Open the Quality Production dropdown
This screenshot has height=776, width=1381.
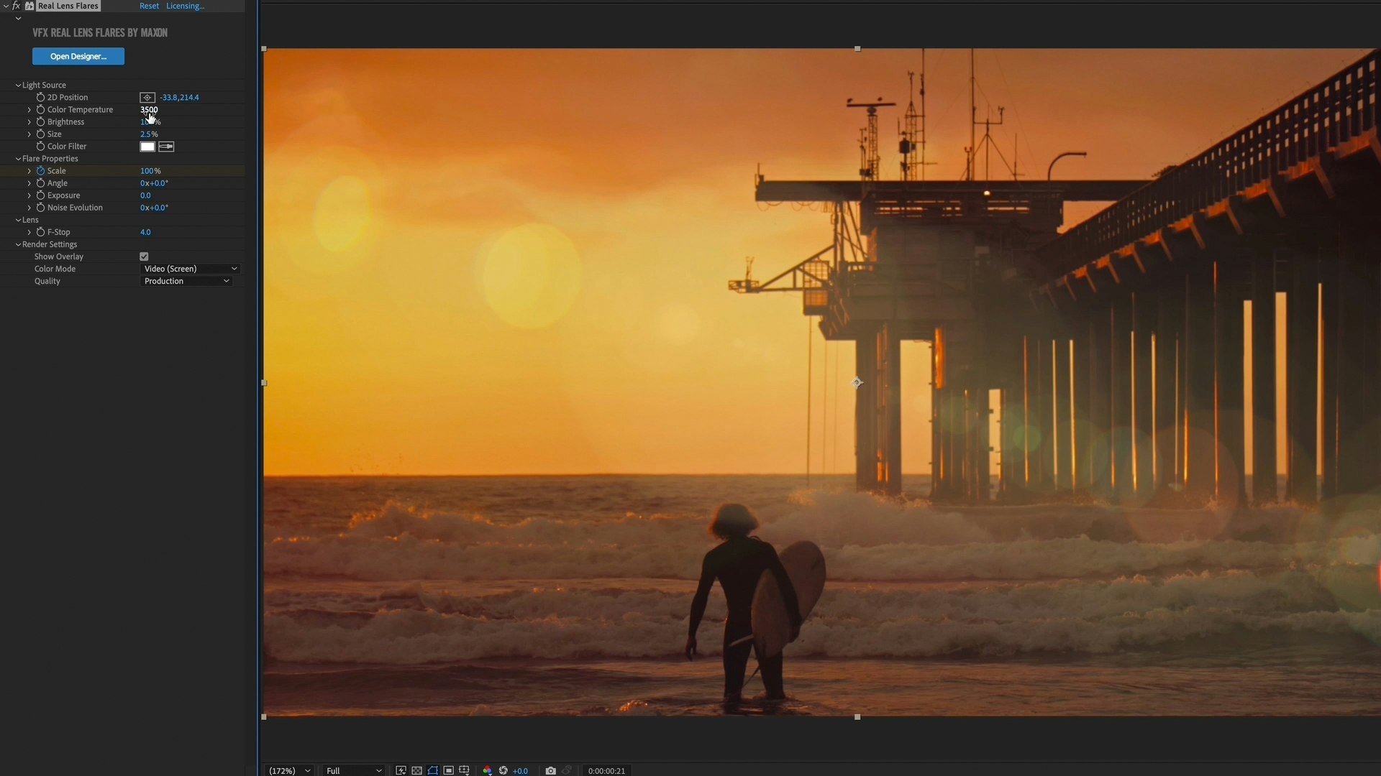click(x=186, y=281)
